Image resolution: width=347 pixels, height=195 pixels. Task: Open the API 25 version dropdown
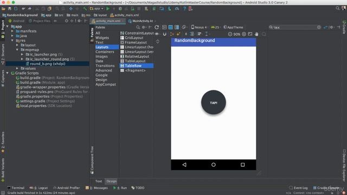tap(215, 27)
